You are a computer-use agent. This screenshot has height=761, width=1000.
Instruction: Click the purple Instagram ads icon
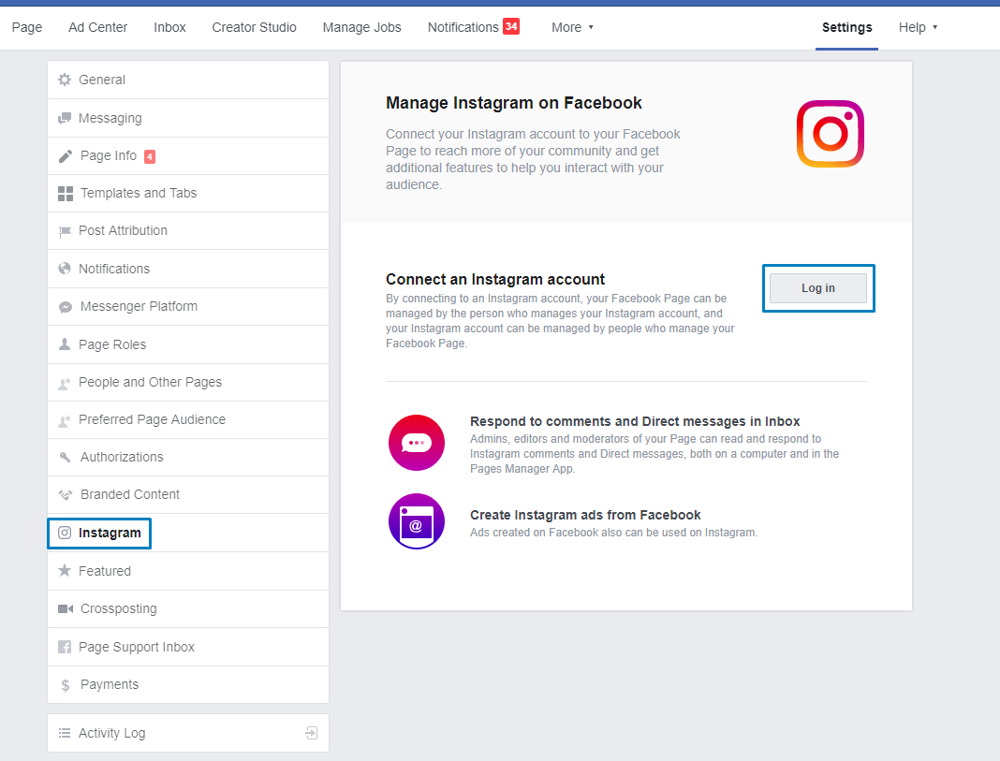tap(417, 521)
